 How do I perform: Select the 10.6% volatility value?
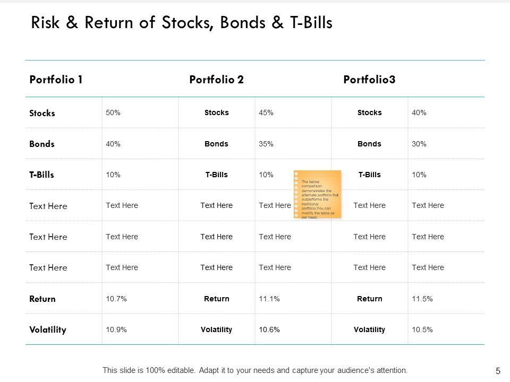(269, 329)
